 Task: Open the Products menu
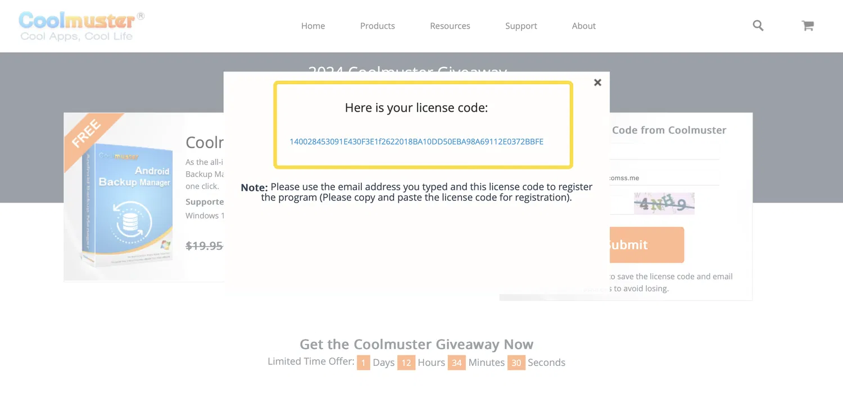click(378, 26)
